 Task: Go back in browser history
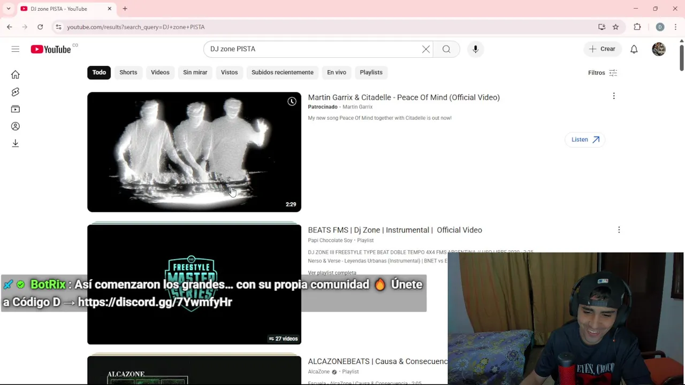(x=10, y=27)
